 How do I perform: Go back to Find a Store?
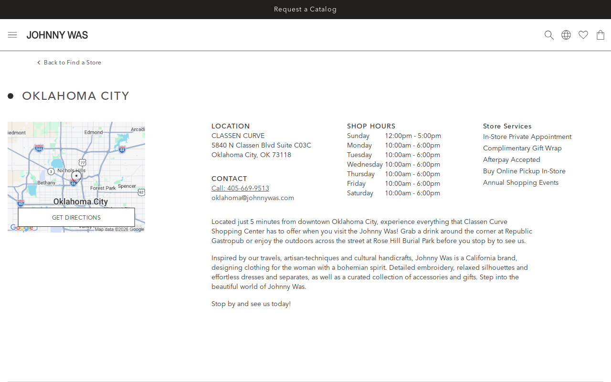(69, 63)
